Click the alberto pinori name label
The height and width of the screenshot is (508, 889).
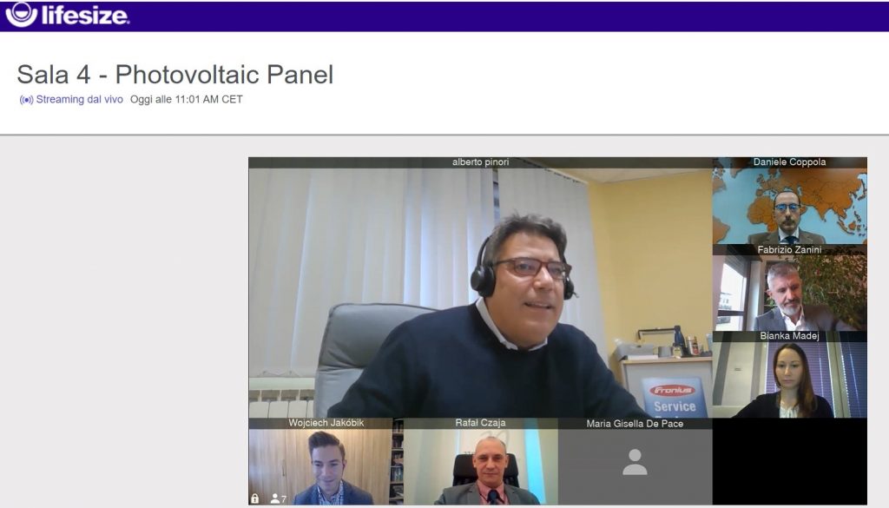coord(480,162)
